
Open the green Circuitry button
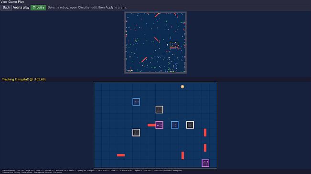click(39, 8)
